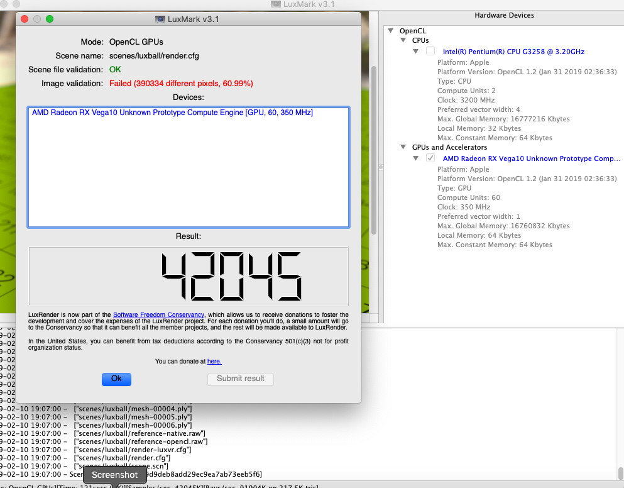Close the LuxMark result dialog with the red button
Viewport: 624px width, 488px height.
click(x=25, y=19)
